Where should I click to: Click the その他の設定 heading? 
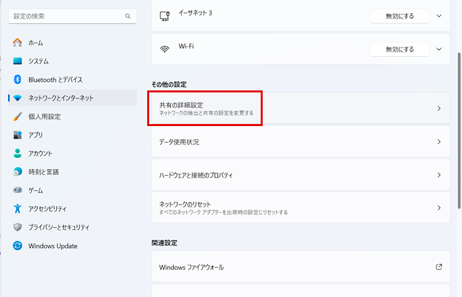(x=169, y=84)
